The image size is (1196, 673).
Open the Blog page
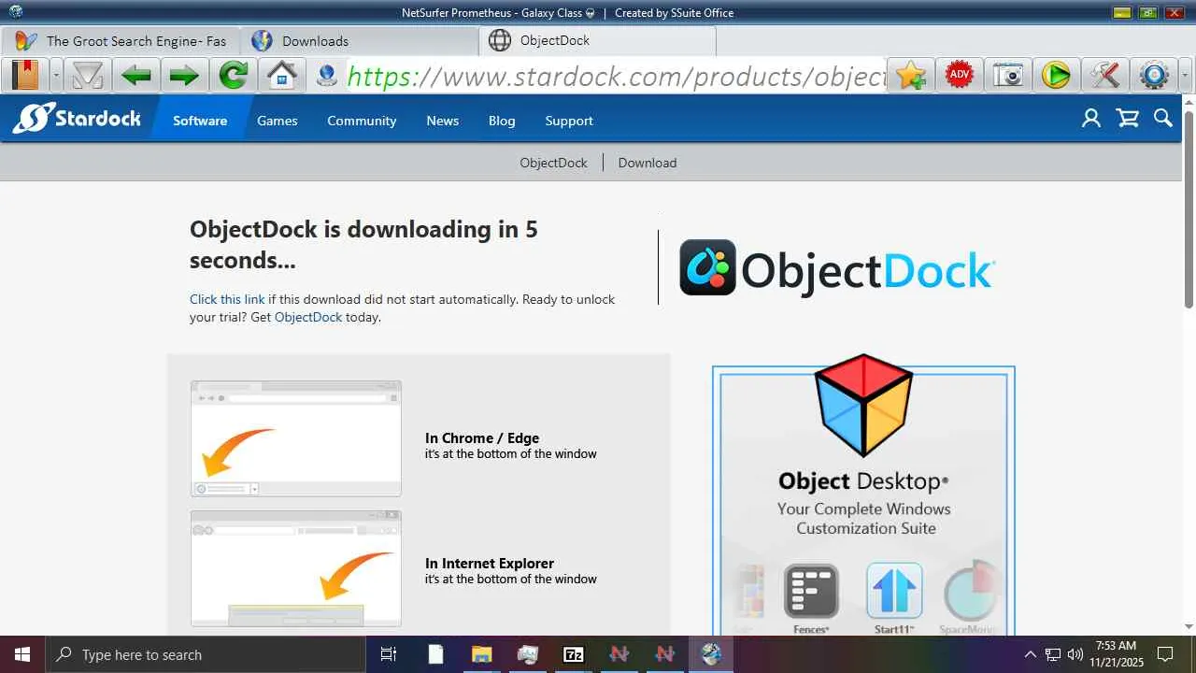click(x=502, y=121)
